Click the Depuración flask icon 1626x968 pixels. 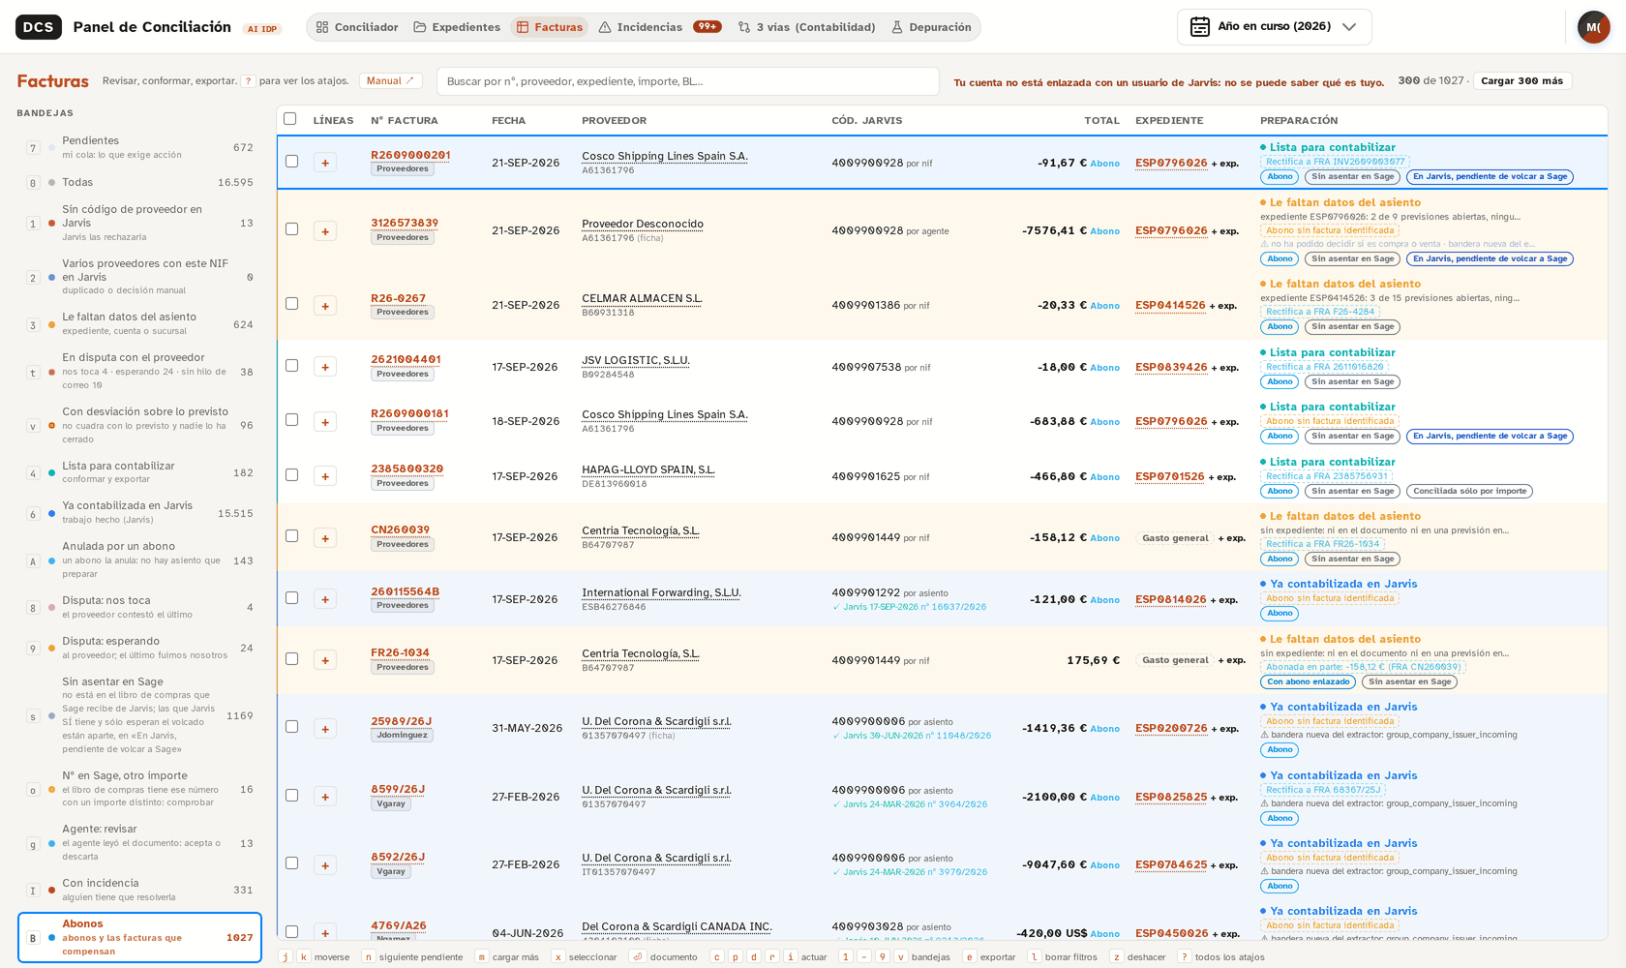tap(897, 27)
